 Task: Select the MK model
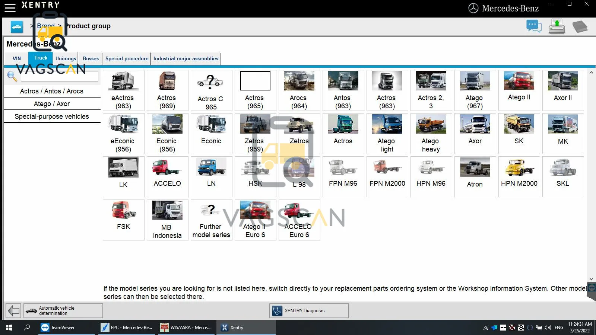563,134
